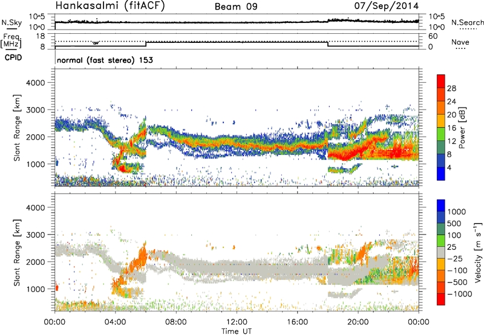Click the 4000 tick of the power panel
This screenshot has height=335, width=484.
point(36,83)
